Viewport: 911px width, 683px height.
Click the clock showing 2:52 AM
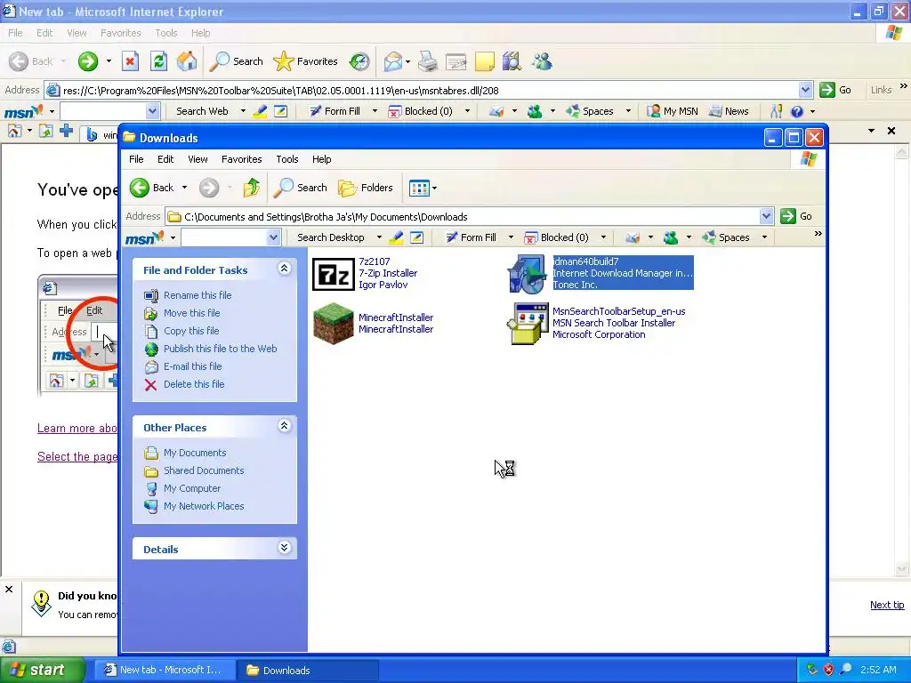tap(878, 670)
